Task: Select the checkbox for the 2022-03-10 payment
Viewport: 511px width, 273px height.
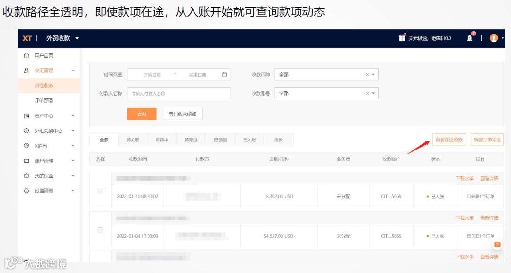Action: click(100, 190)
